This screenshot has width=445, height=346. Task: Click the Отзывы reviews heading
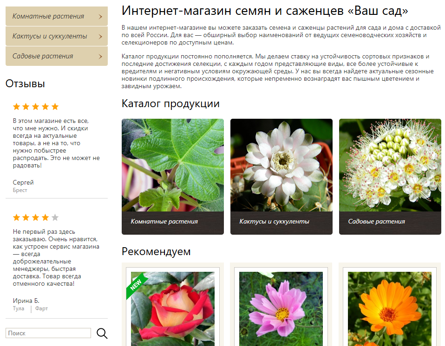click(x=25, y=84)
